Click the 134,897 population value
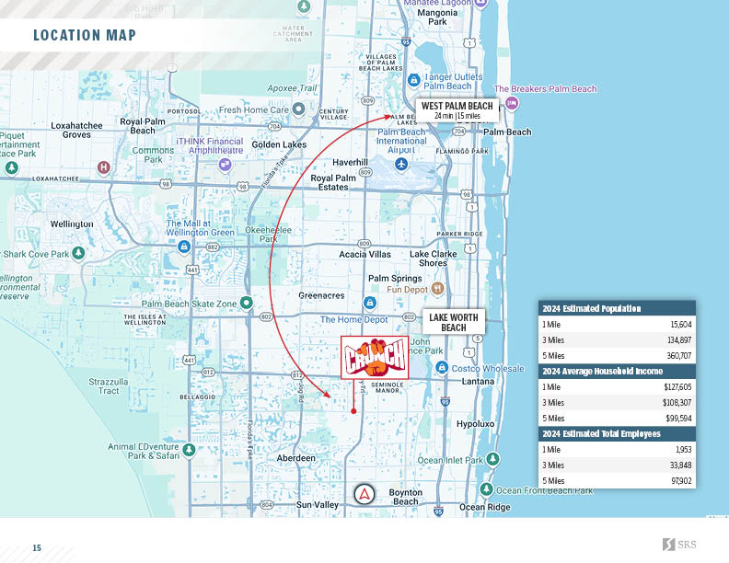 point(679,340)
